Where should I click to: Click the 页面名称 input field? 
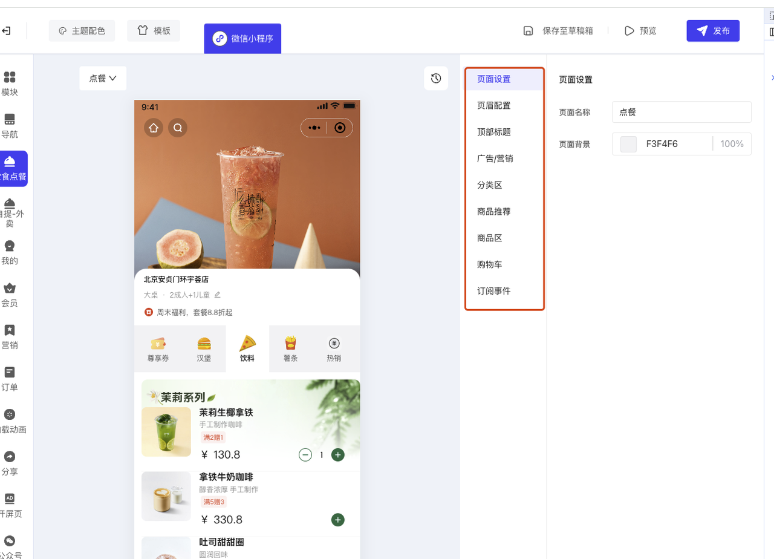[x=681, y=112]
